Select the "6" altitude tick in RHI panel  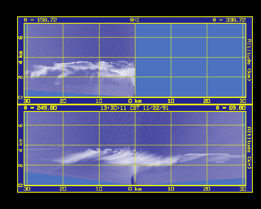coord(21,37)
